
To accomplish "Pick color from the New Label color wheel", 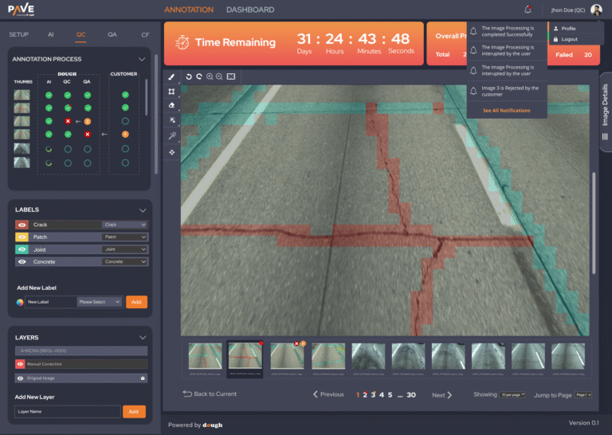I will tap(20, 302).
